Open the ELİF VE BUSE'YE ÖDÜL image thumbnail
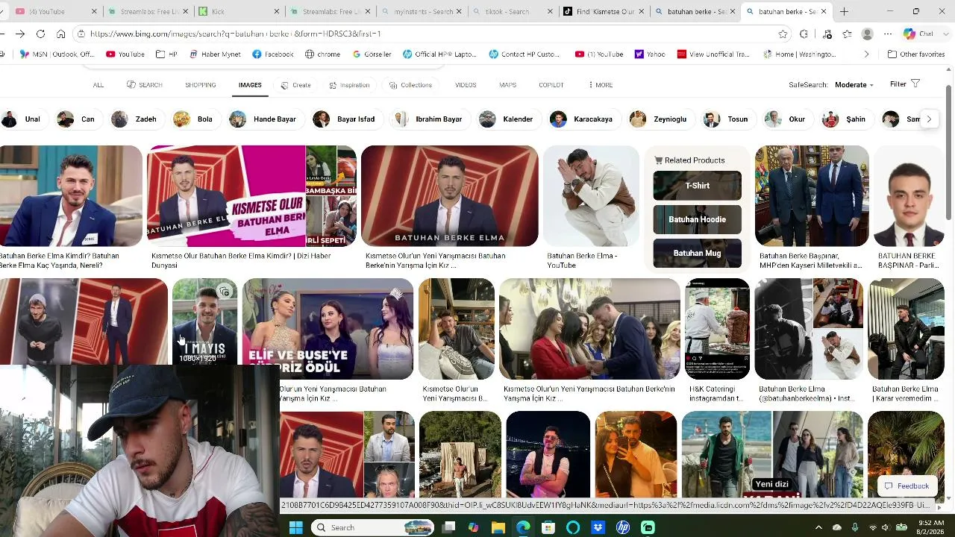Image resolution: width=955 pixels, height=537 pixels. (x=328, y=329)
